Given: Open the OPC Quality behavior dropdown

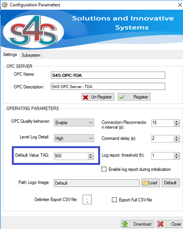Looking at the screenshot, I should pos(74,122).
